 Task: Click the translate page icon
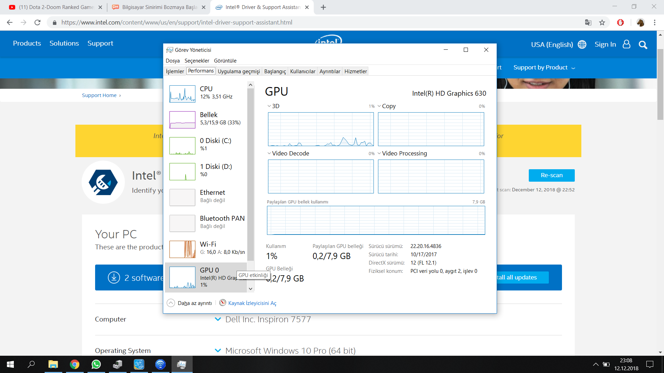click(x=588, y=22)
